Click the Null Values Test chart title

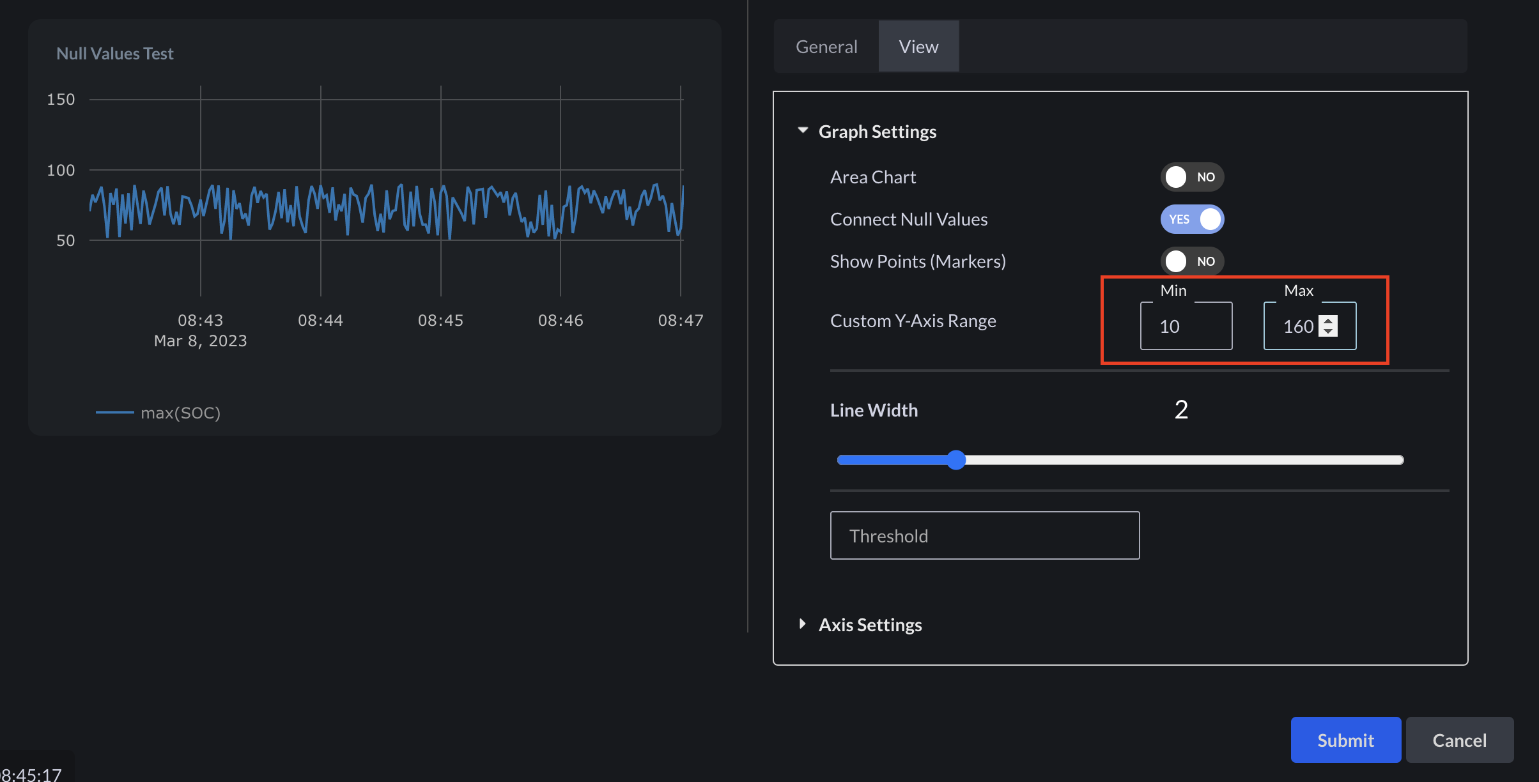115,54
